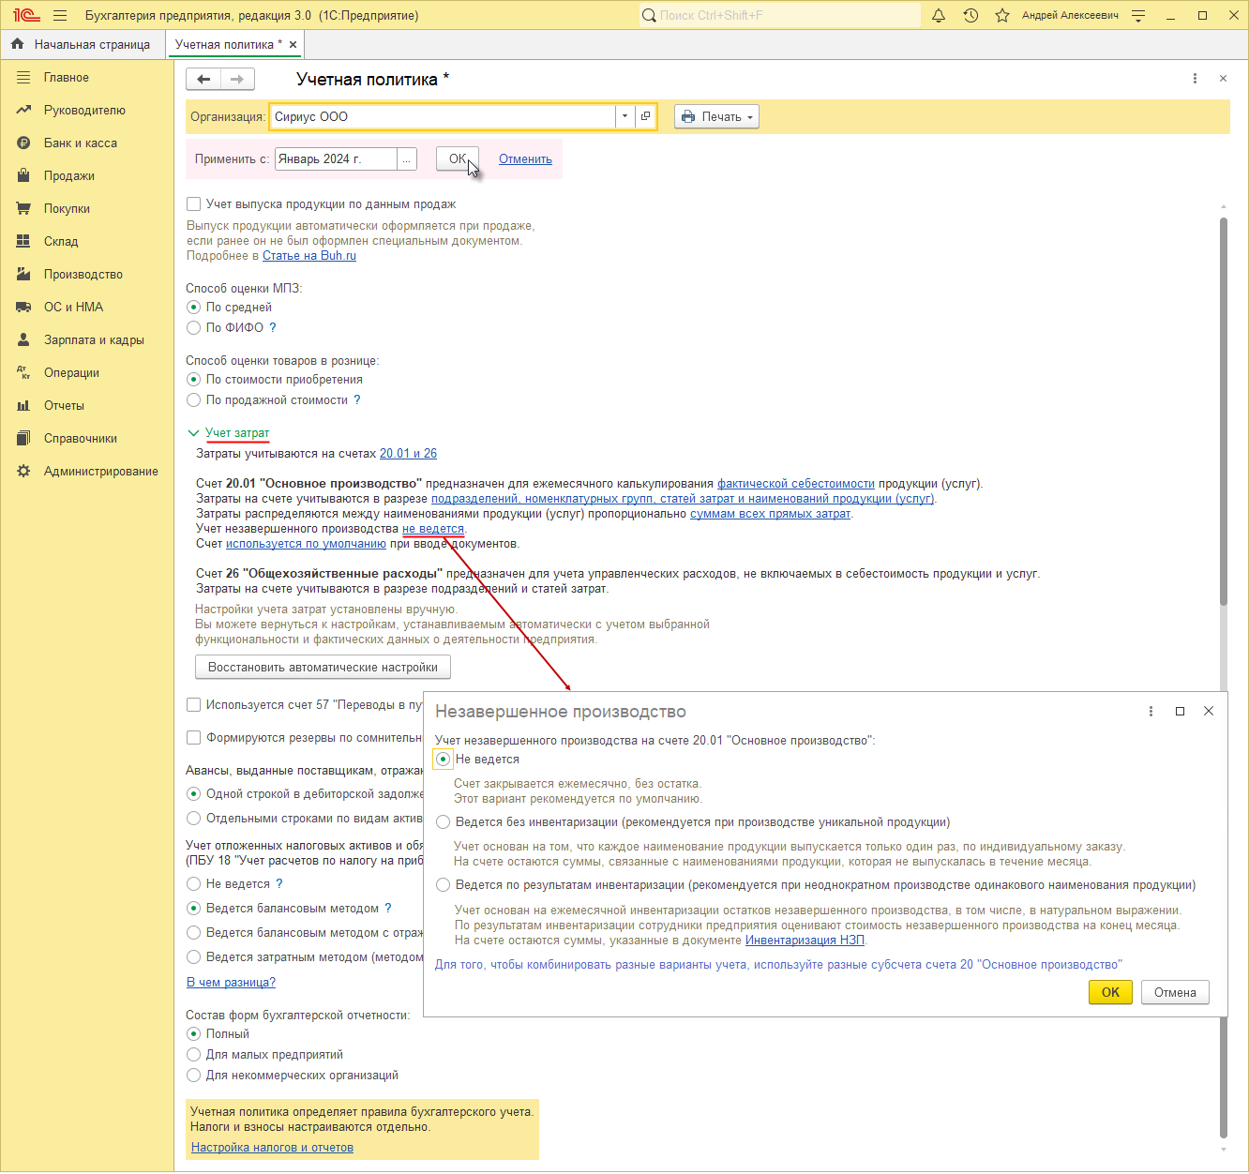Open Настройка налогов и отчетов link
Image resolution: width=1249 pixels, height=1174 pixels.
pos(272,1147)
